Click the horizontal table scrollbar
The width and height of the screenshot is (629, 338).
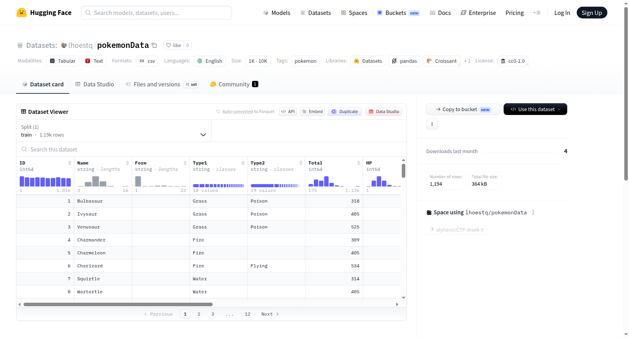click(118, 304)
